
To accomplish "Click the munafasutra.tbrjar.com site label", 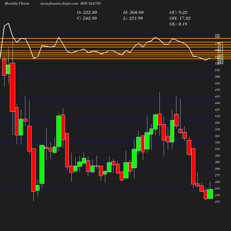I will coord(59,4).
